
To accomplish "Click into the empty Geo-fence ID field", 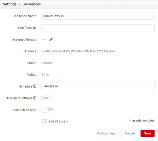I will [98, 28].
